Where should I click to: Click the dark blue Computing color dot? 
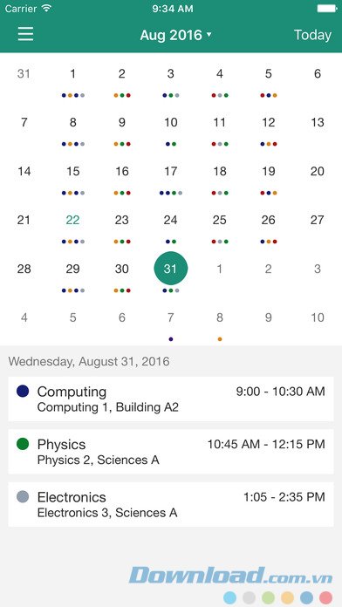[23, 391]
